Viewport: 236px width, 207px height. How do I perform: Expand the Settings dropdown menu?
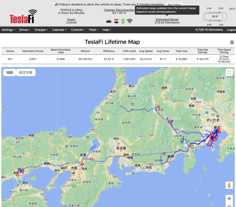(x=8, y=30)
